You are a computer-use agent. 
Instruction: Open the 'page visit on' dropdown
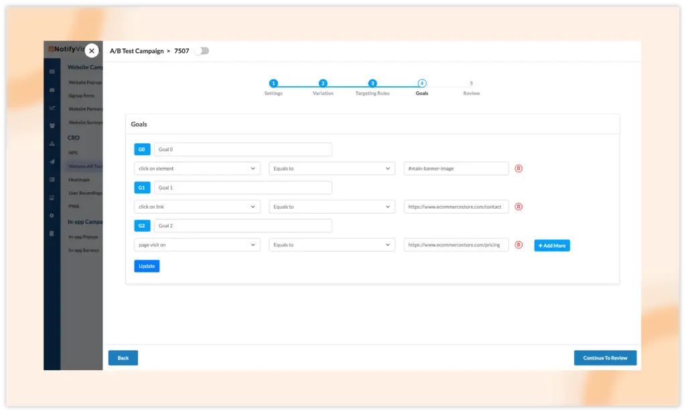click(197, 245)
